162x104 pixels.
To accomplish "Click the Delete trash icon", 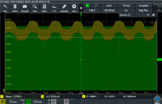I will tap(15, 8).
